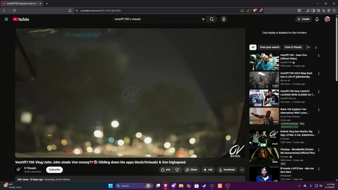Reload the page
Image resolution: width=338 pixels, height=190 pixels.
coord(14,11)
